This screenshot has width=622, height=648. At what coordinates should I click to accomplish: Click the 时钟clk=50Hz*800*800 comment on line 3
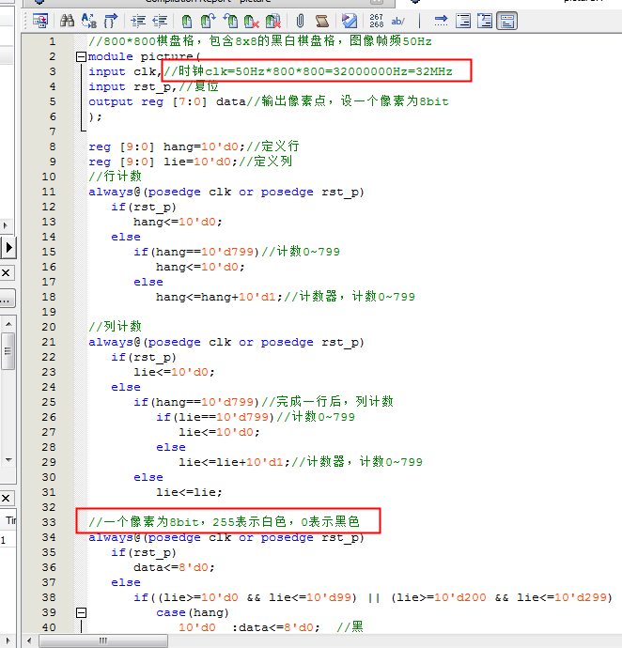click(308, 71)
